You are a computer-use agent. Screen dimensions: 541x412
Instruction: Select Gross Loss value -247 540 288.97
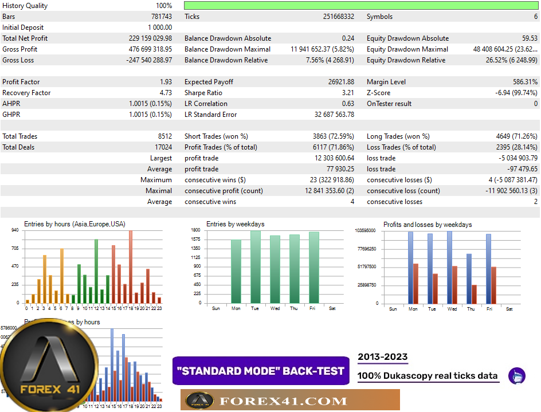pyautogui.click(x=149, y=60)
